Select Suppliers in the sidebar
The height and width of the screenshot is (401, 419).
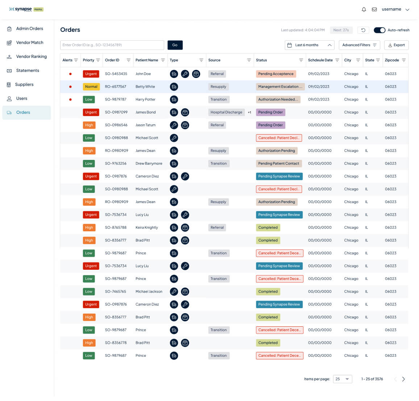[x=24, y=84]
